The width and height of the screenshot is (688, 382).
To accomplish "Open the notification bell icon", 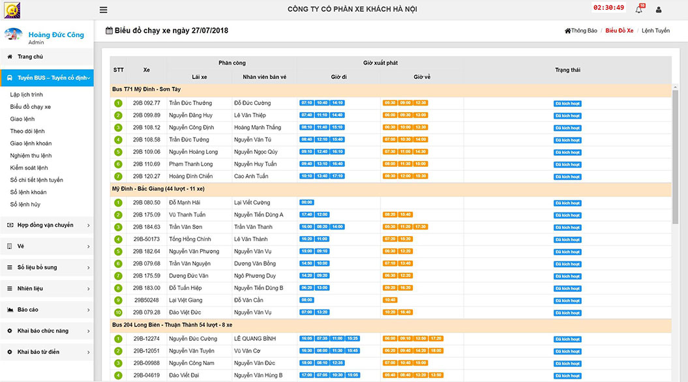I will (639, 9).
